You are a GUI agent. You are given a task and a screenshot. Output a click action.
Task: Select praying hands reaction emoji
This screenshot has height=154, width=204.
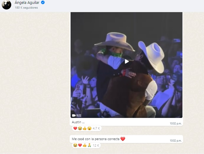pyautogui.click(x=89, y=145)
